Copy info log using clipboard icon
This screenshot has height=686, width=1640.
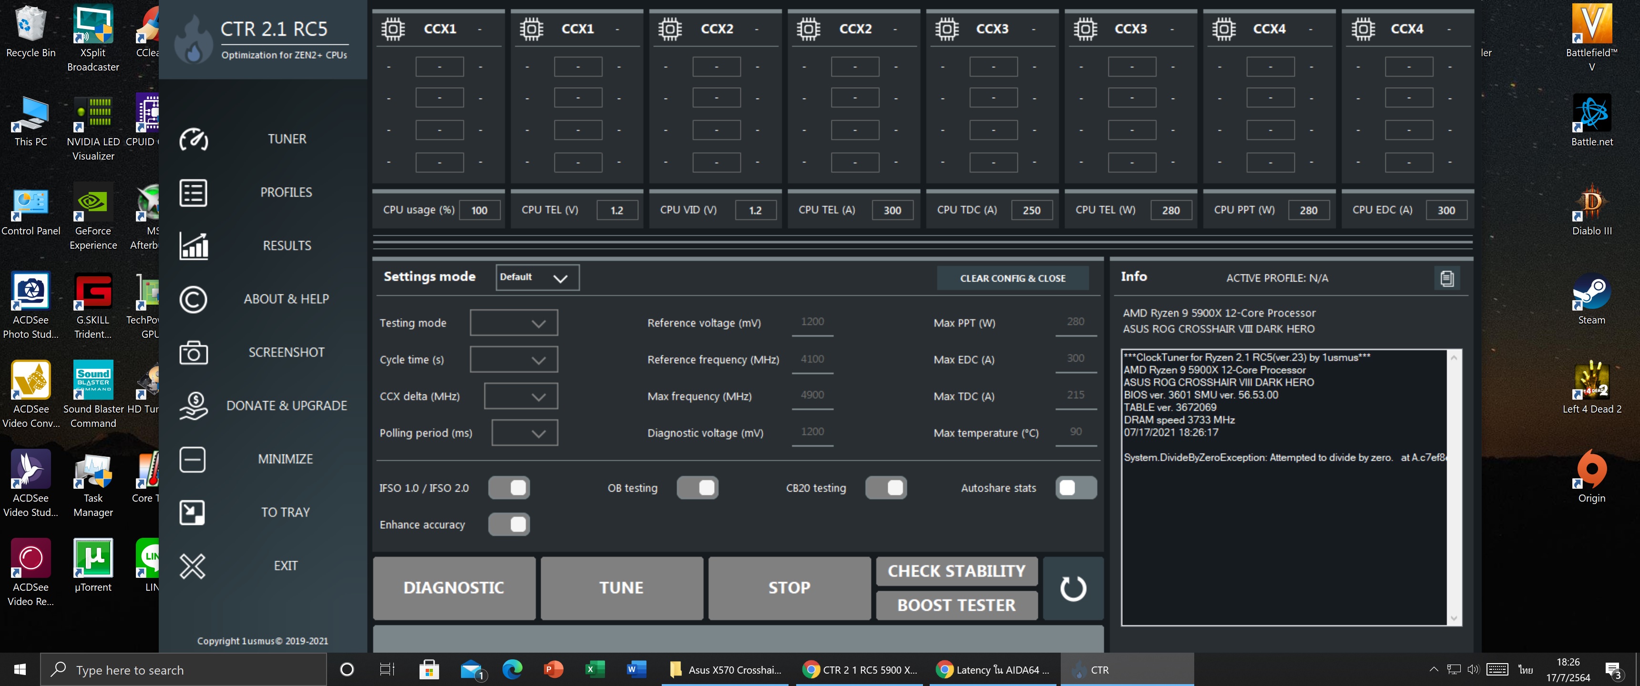coord(1446,278)
